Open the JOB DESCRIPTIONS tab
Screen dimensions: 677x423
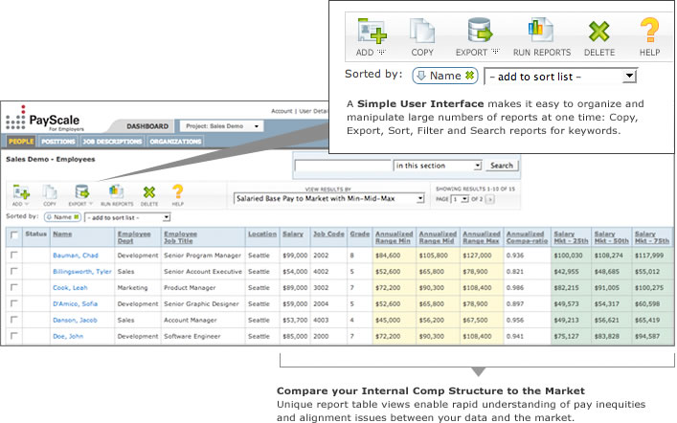coord(112,141)
